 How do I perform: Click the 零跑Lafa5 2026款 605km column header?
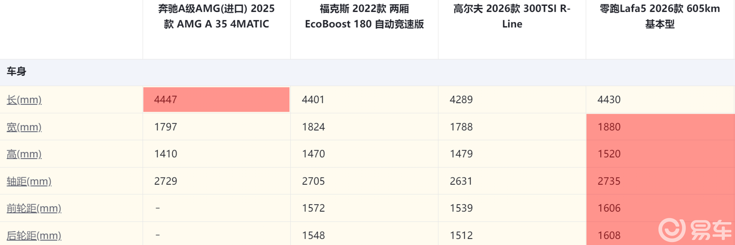660,16
